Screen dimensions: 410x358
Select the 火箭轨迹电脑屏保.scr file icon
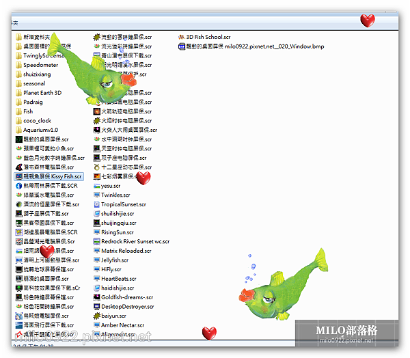97,111
